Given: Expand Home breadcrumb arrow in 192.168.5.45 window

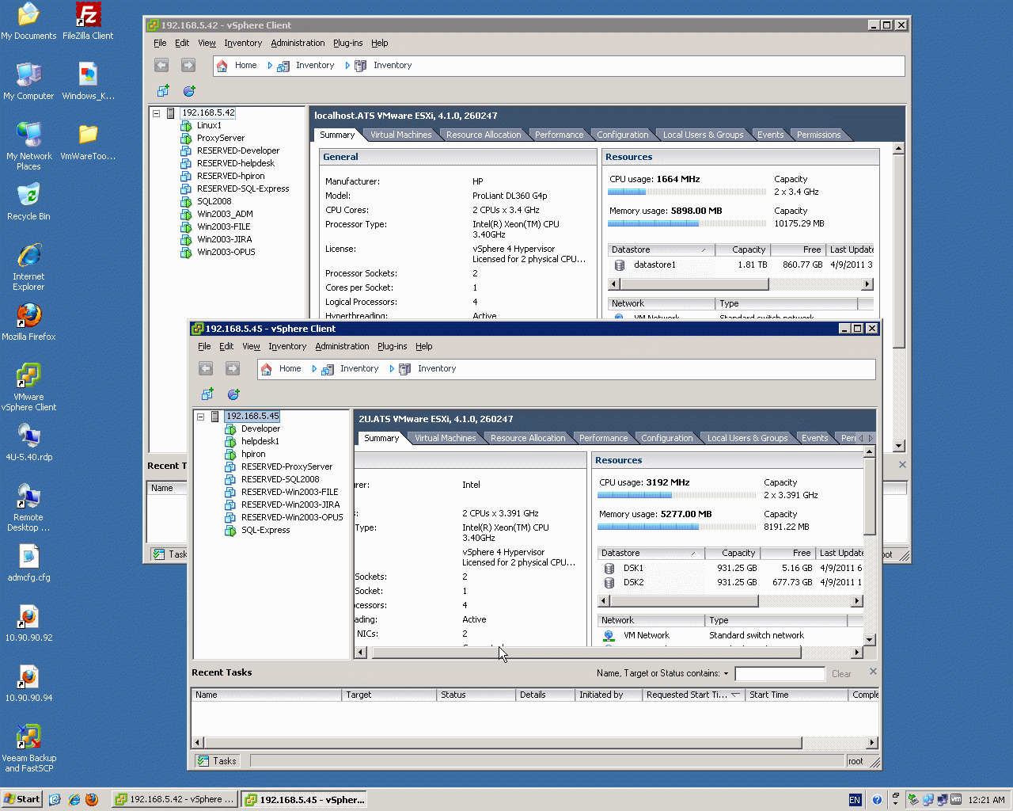Looking at the screenshot, I should click(x=314, y=369).
